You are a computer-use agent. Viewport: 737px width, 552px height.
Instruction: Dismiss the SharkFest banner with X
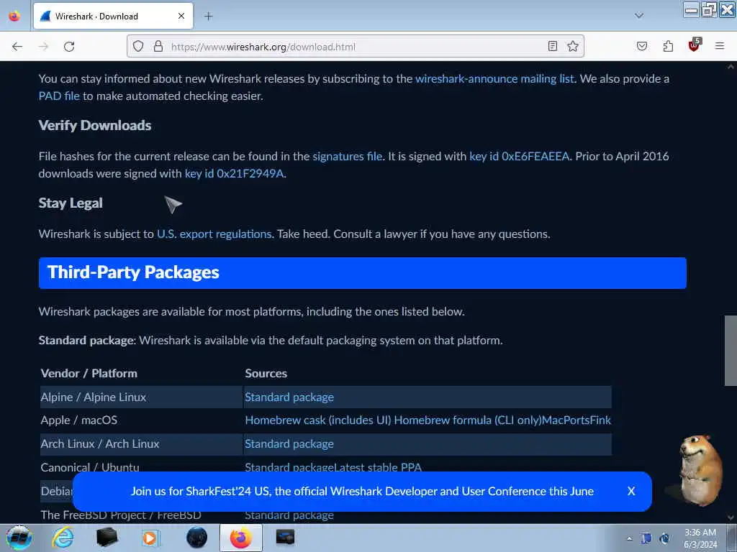[x=631, y=492]
